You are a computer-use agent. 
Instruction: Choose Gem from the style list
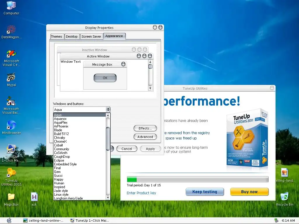79,172
